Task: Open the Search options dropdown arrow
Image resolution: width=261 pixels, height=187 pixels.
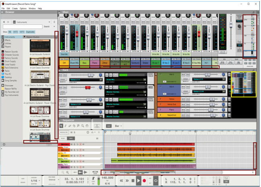Action: [x=54, y=26]
